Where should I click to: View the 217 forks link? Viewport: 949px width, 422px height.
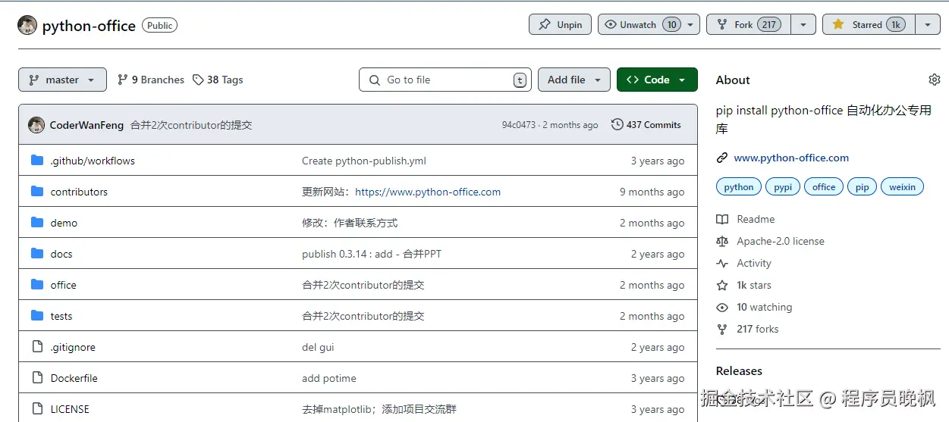[x=748, y=329]
